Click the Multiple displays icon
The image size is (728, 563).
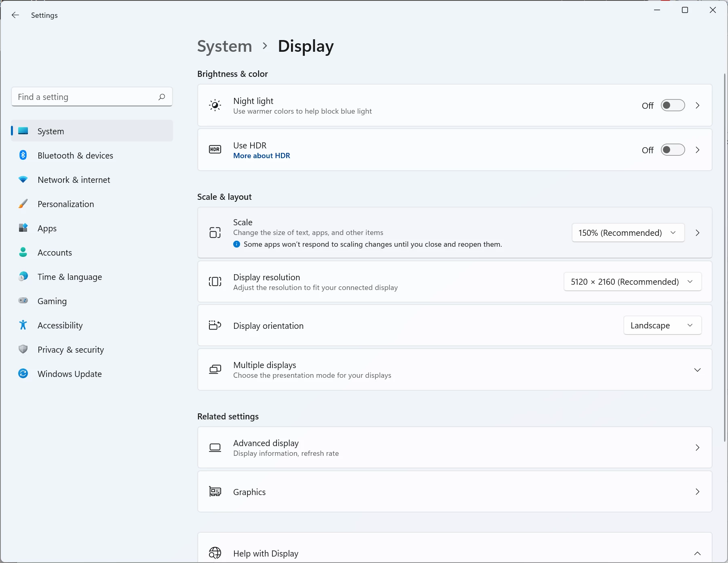(x=215, y=370)
